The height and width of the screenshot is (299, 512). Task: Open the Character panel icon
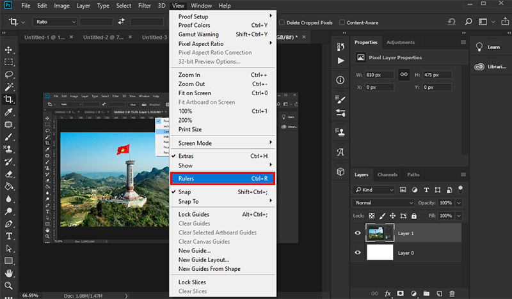tap(340, 152)
